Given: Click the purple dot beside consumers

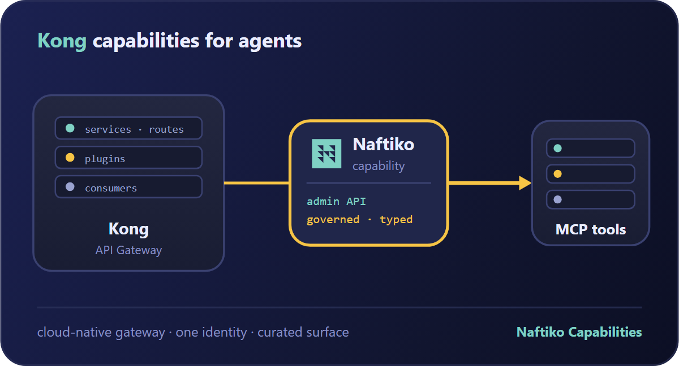Looking at the screenshot, I should tap(70, 187).
